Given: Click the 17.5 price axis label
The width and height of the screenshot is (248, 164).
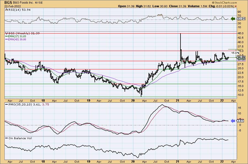Looking at the screenshot, I should coord(240,82).
